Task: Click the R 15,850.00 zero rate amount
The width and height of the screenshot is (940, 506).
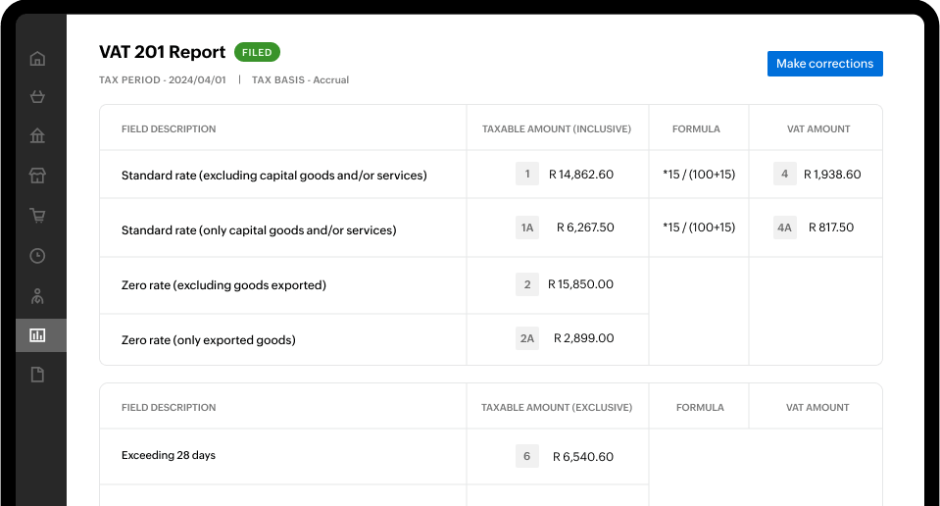Action: (580, 284)
